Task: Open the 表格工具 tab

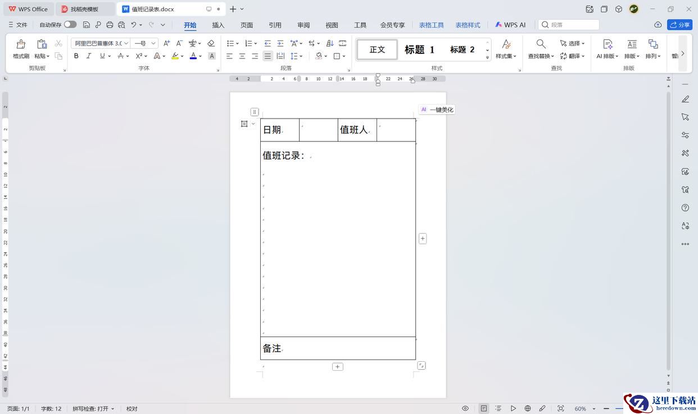Action: click(x=431, y=25)
